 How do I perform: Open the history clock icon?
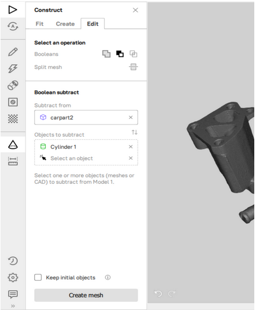coord(13,261)
